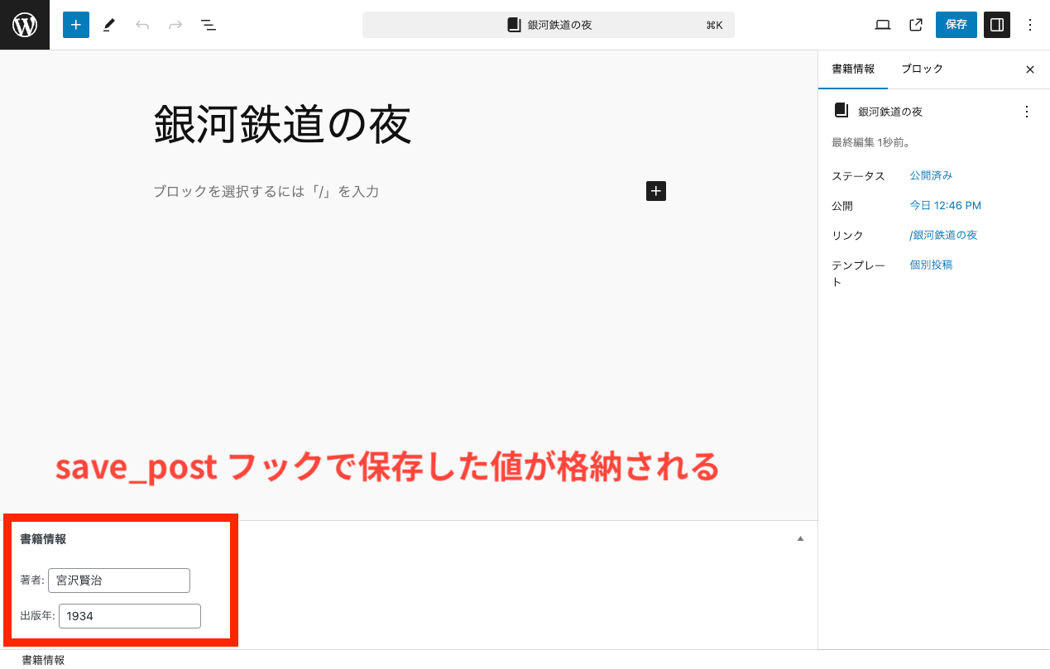The height and width of the screenshot is (669, 1050).
Task: Click the 書籍情報 meta box heading
Action: [x=43, y=539]
